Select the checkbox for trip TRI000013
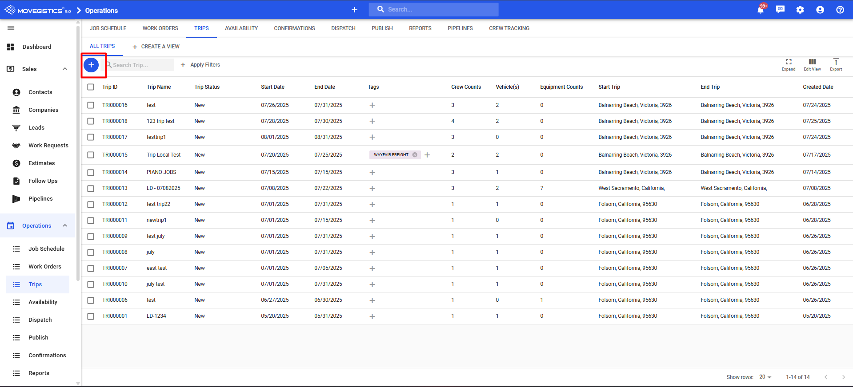Screen dimensions: 853x387 pos(91,189)
